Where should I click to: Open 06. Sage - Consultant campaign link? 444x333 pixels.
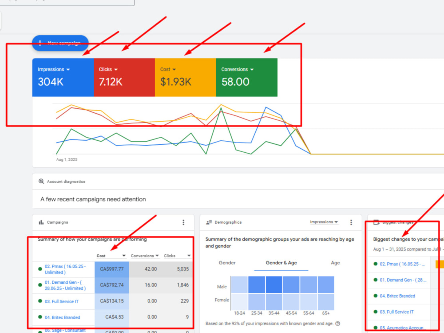(65, 330)
